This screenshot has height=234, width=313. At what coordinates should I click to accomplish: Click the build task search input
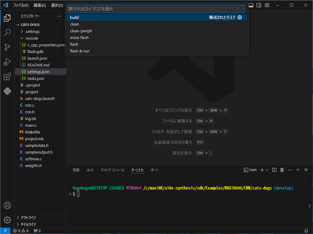coord(156,9)
